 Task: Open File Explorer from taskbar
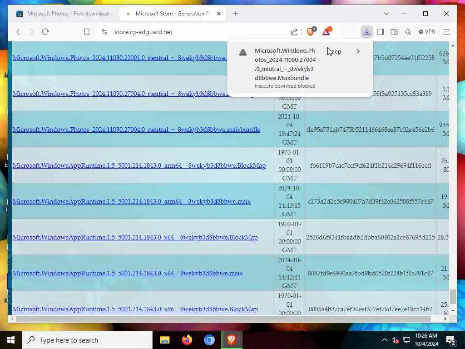coord(164,340)
